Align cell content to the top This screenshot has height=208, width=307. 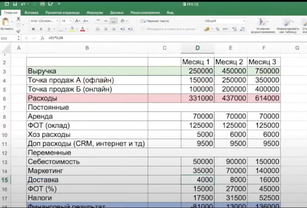(98, 21)
